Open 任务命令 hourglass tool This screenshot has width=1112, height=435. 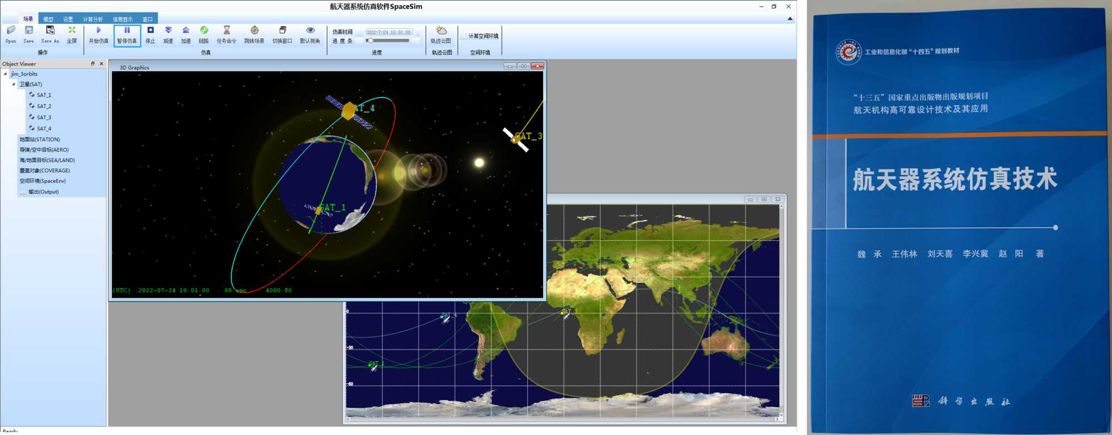(226, 34)
